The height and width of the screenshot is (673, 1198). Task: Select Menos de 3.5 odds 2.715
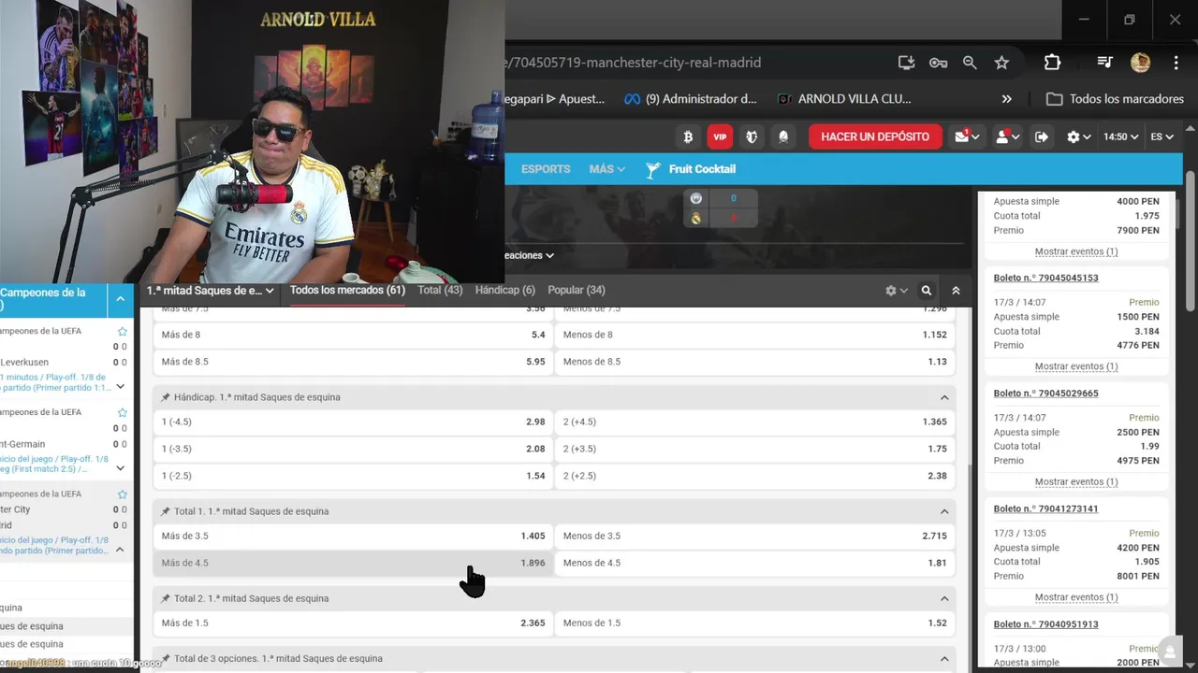click(754, 536)
